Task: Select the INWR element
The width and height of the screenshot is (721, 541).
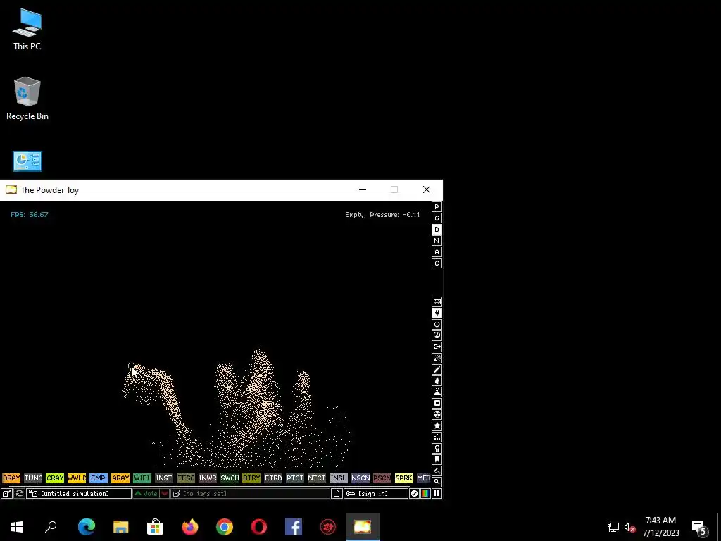Action: click(x=208, y=478)
